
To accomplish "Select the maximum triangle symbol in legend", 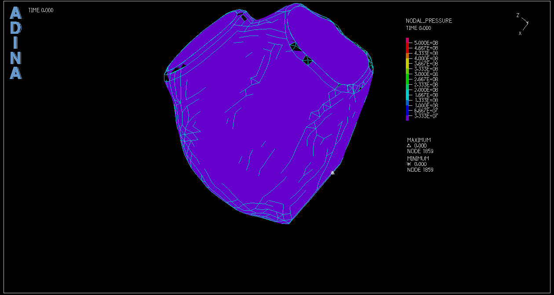I will point(408,145).
